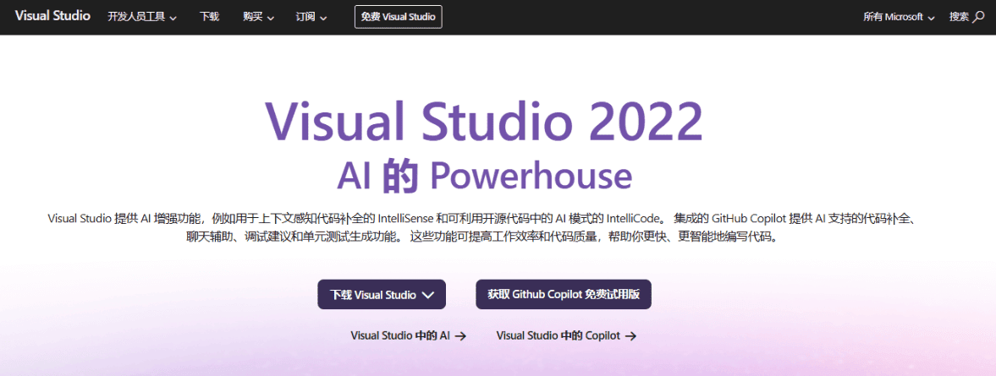996x376 pixels.
Task: Click the AI 的 Powerhouse subtitle
Action: (484, 176)
